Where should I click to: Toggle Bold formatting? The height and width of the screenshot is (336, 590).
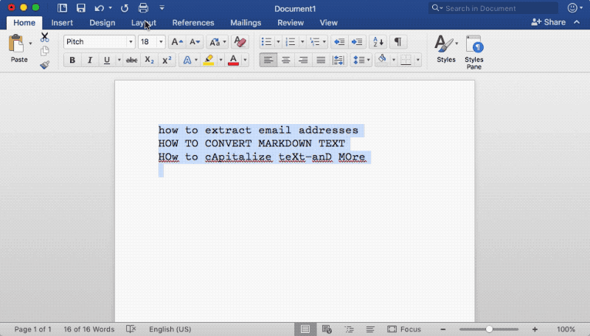click(72, 60)
